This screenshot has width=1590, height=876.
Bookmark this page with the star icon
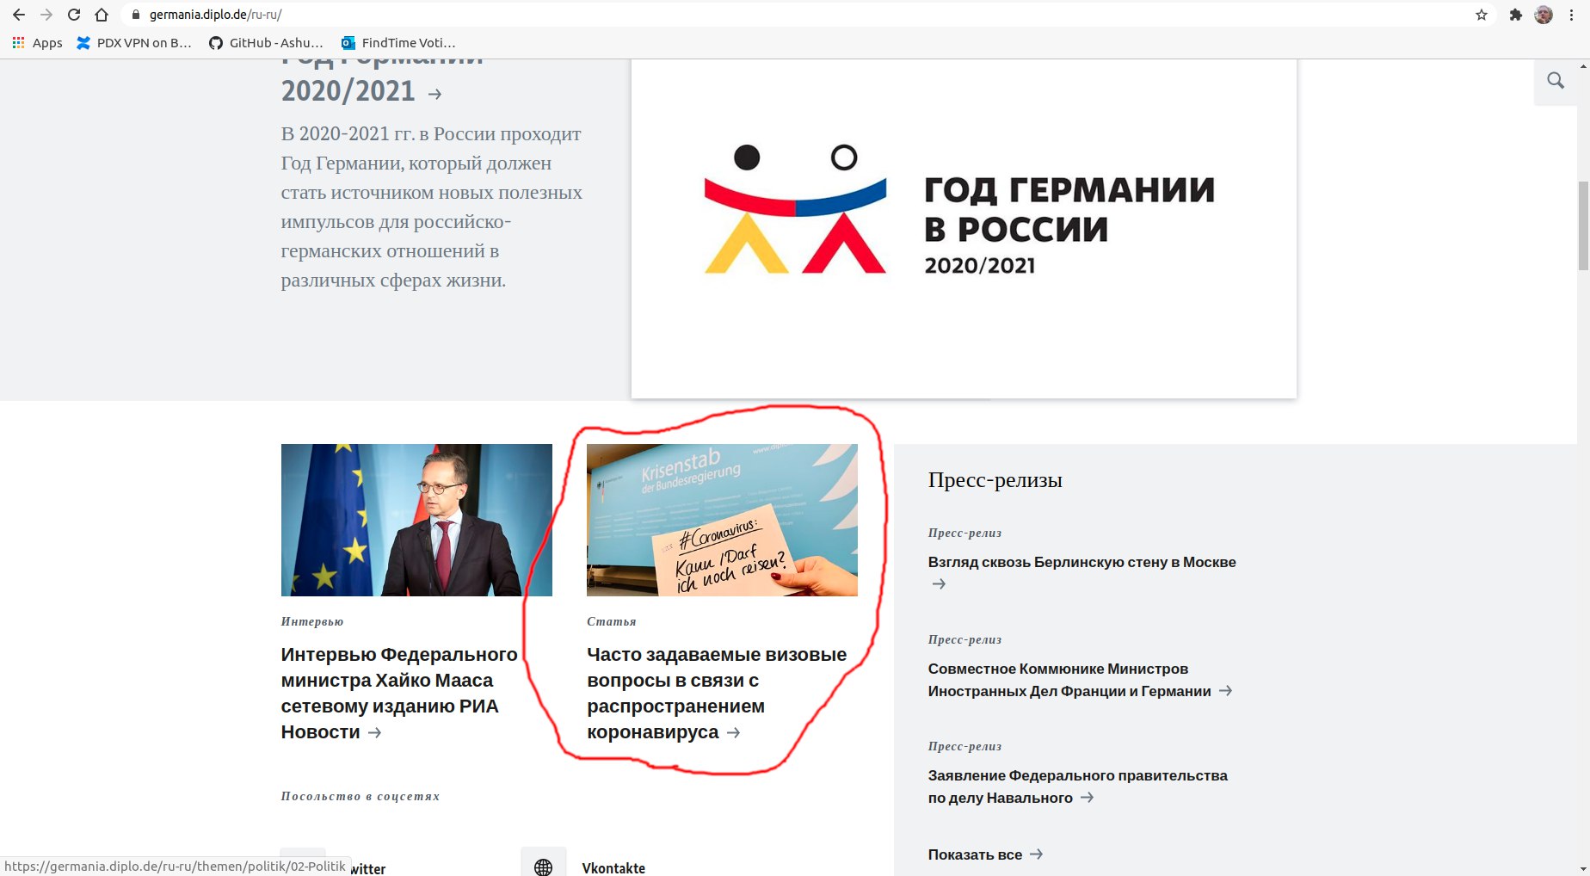tap(1482, 15)
